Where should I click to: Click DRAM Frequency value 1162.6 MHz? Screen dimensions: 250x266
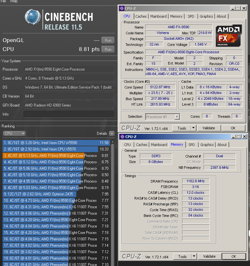pyautogui.click(x=196, y=181)
